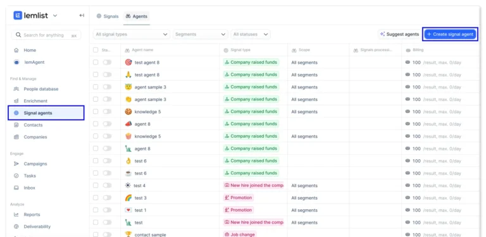Tick the checkbox for the test 3 row
Screen dimensions: 486x237
click(x=96, y=198)
